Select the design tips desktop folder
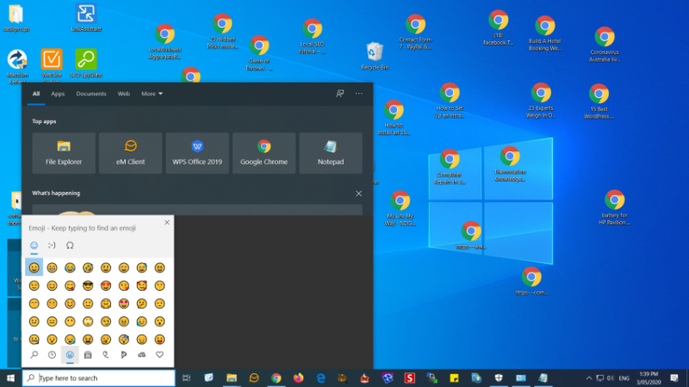Viewport: 689px width, 387px height. 16,18
